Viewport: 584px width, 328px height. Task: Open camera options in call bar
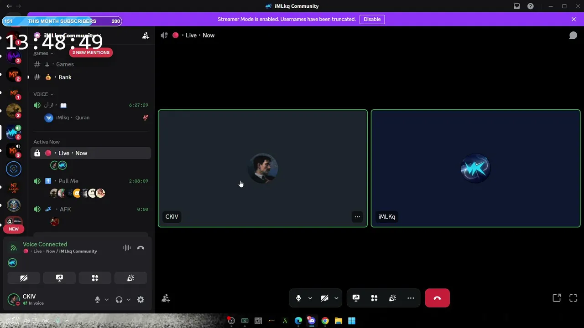point(336,298)
